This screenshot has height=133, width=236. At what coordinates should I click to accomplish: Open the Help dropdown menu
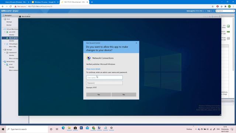[x=209, y=11]
